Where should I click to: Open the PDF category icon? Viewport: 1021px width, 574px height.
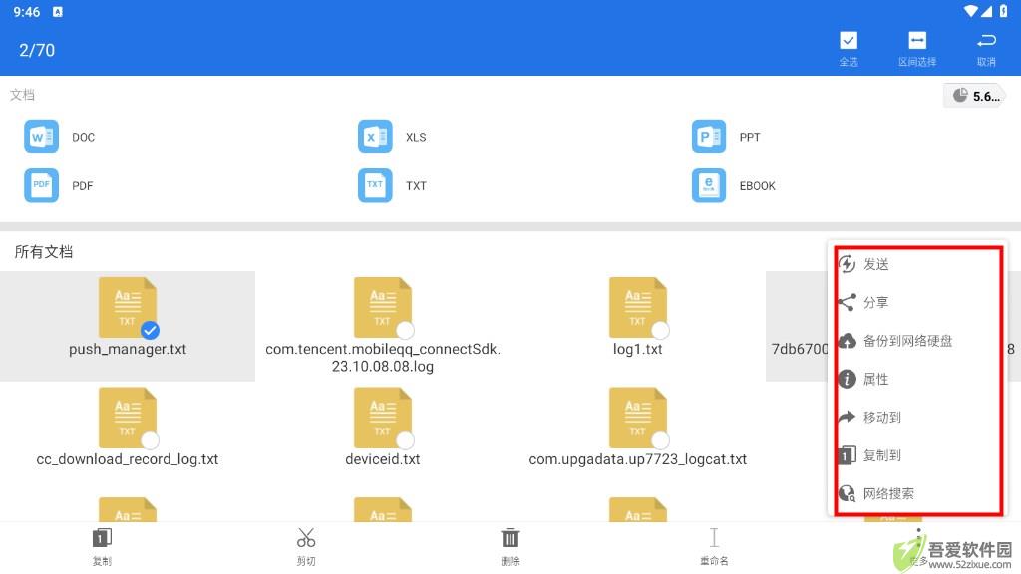pyautogui.click(x=41, y=185)
